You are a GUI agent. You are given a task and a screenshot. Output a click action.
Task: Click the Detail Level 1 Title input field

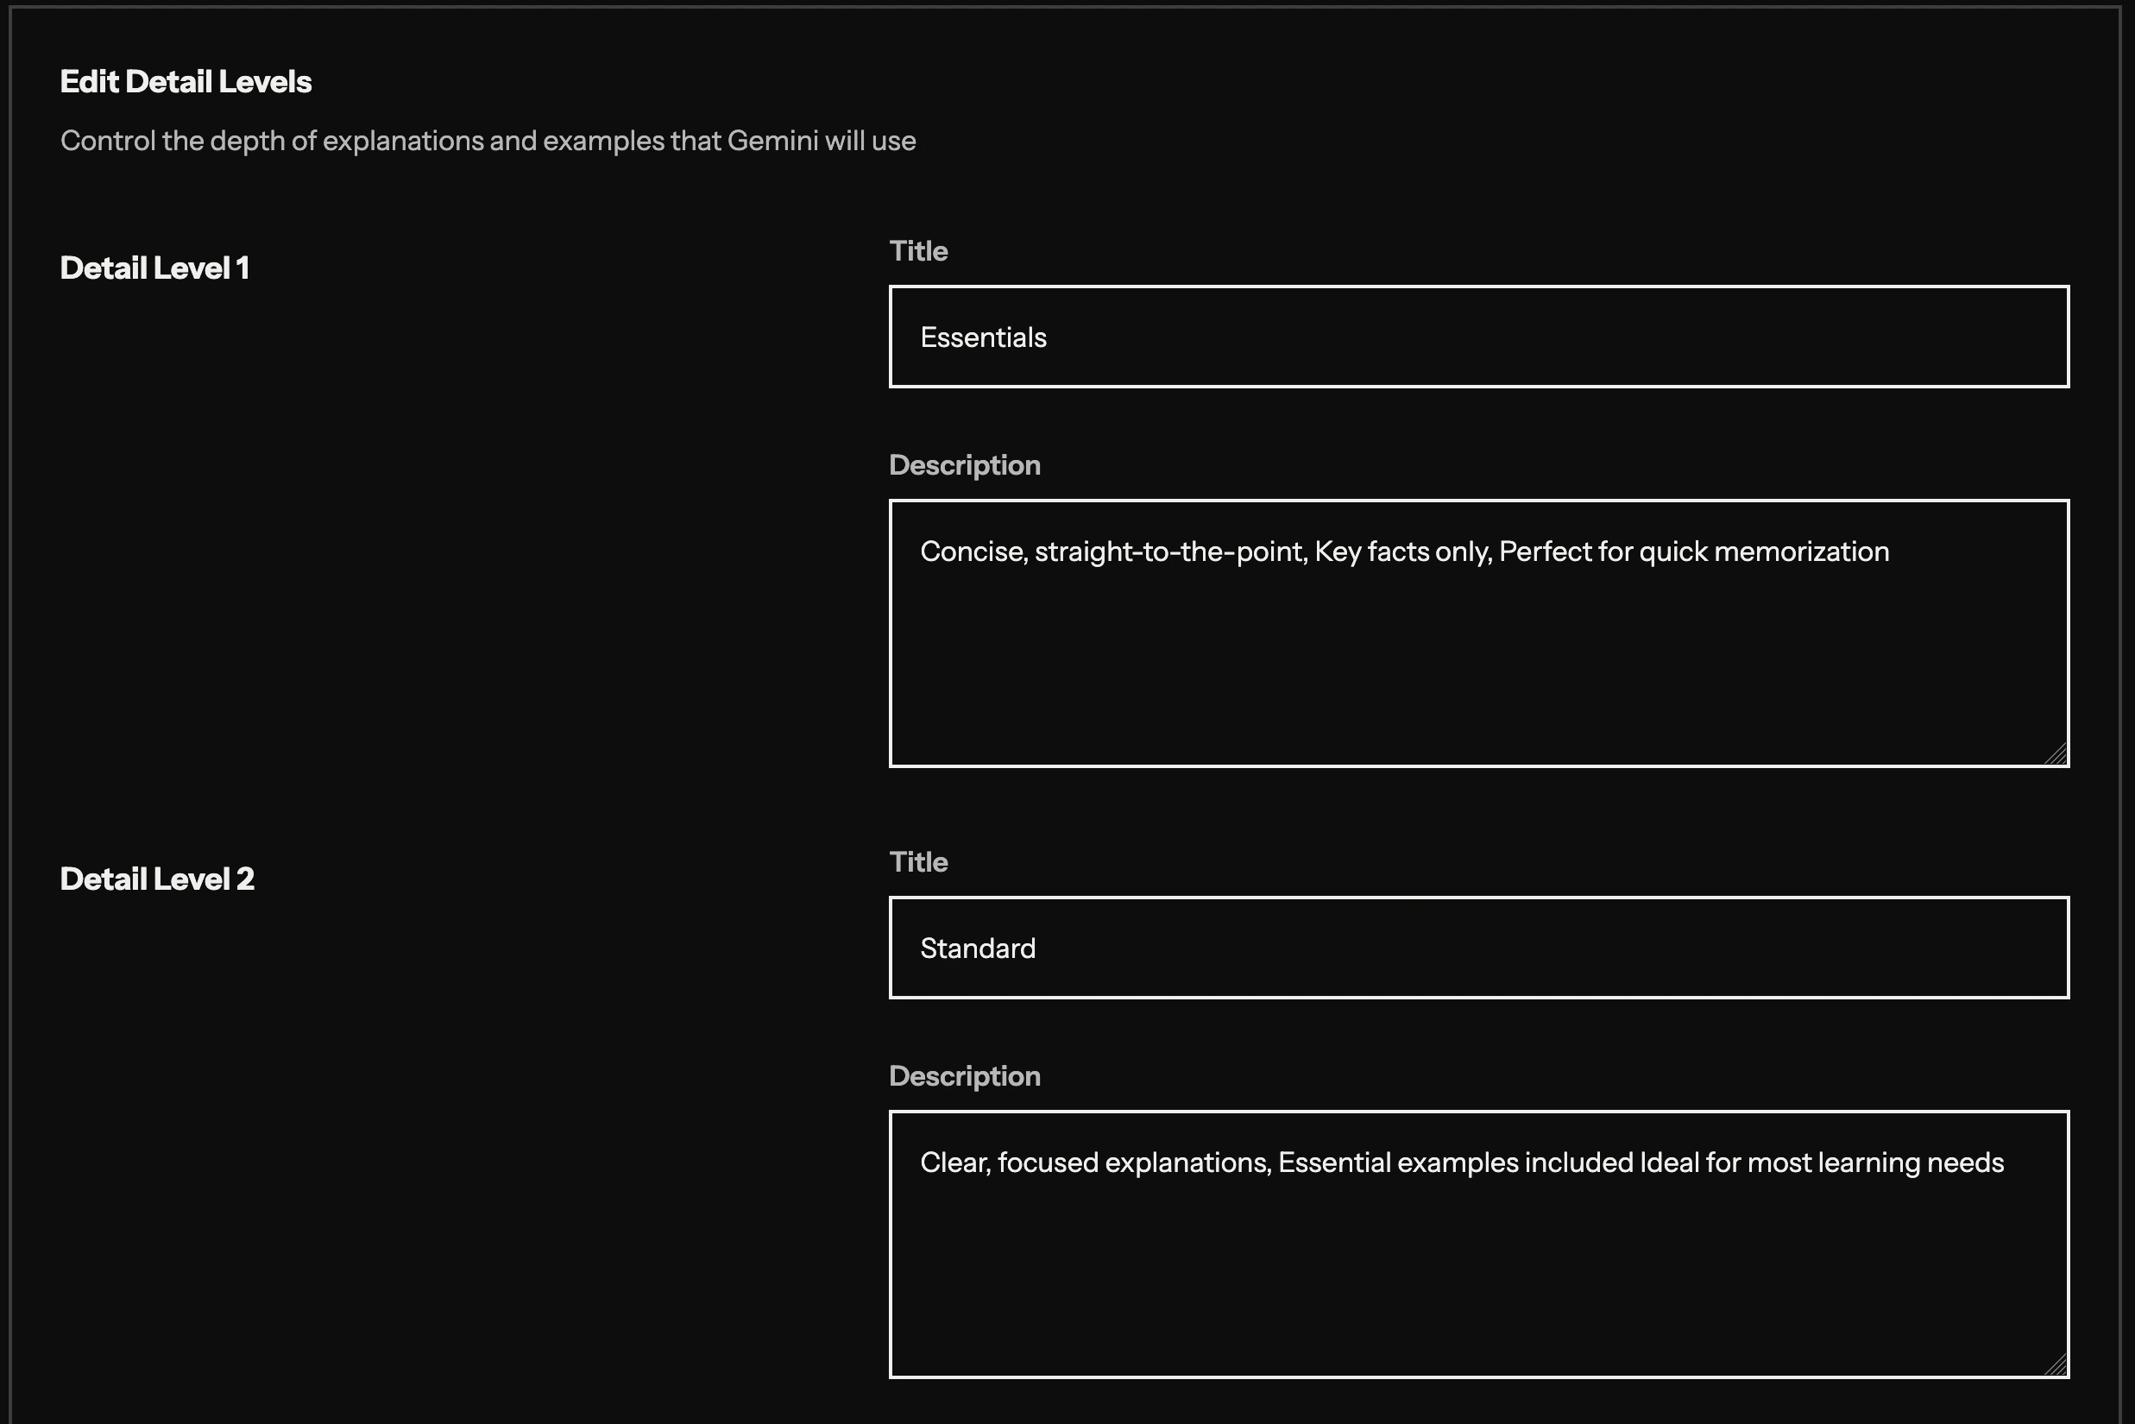pos(1477,337)
